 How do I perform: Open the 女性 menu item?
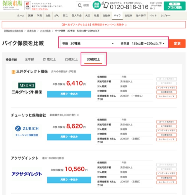pyautogui.click(x=48, y=16)
